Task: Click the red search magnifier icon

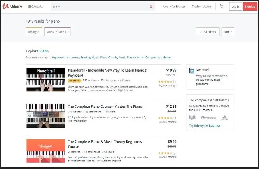Action: (x=151, y=7)
